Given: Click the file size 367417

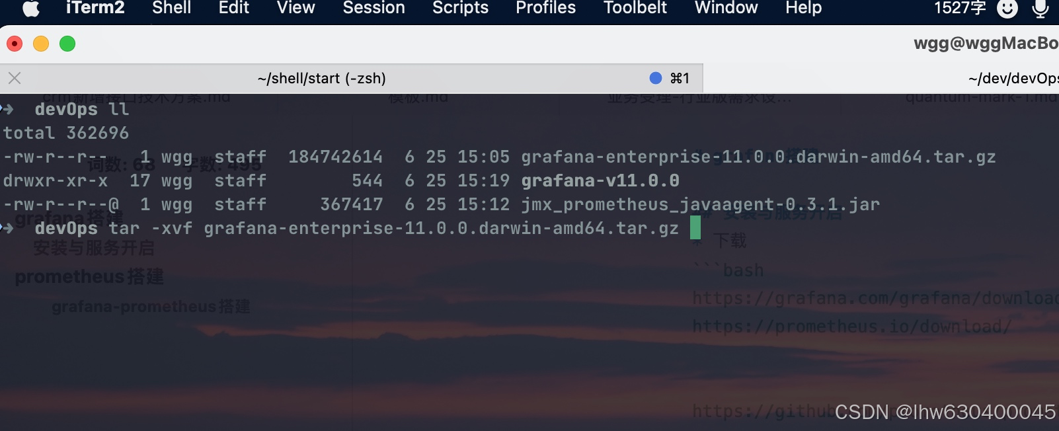Looking at the screenshot, I should (352, 204).
